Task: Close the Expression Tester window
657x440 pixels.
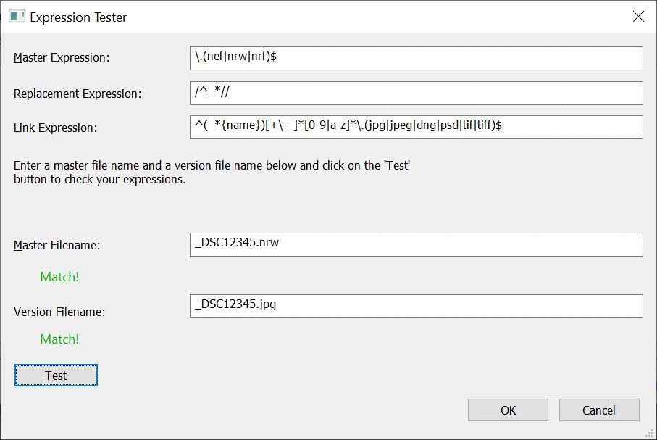Action: click(x=638, y=17)
